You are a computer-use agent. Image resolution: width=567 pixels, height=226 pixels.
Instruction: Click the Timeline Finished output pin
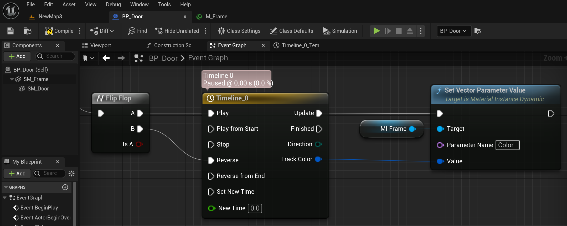click(319, 129)
